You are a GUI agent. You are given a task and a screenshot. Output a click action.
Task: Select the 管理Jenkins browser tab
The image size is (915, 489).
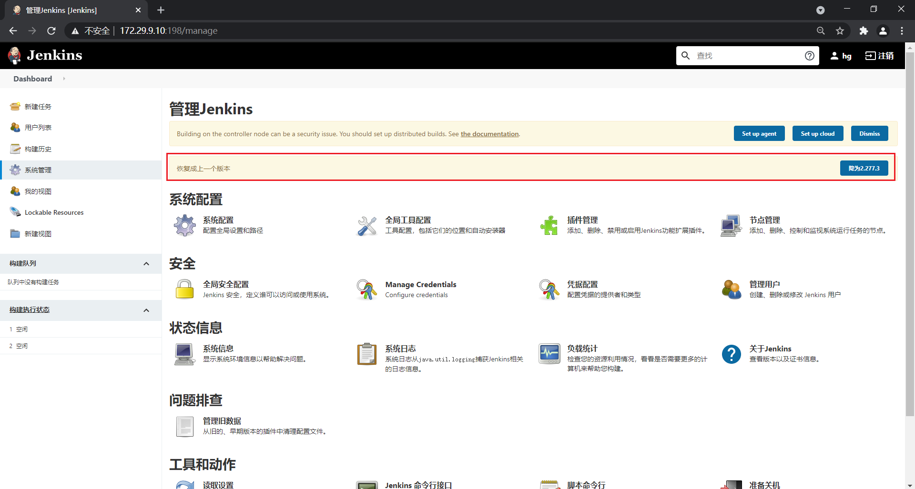(76, 10)
